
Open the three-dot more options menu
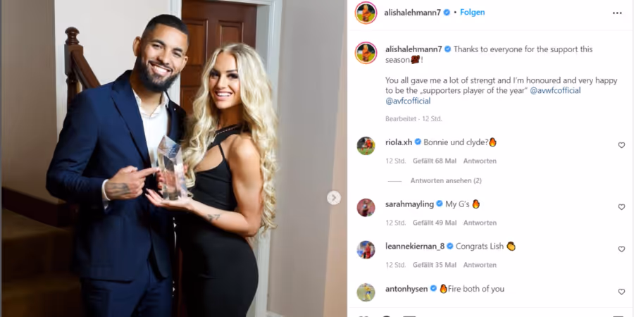(x=617, y=13)
